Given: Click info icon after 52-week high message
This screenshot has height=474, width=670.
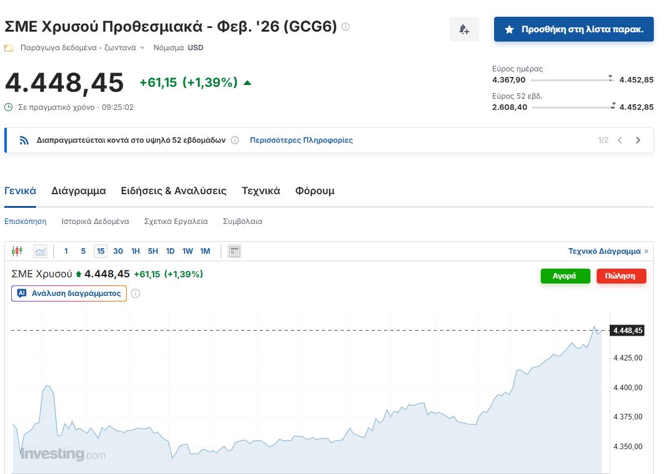Looking at the screenshot, I should 235,140.
